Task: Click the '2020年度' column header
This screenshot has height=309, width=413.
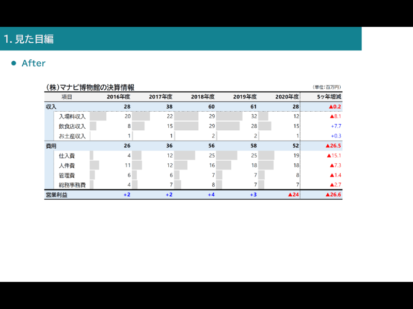Action: tap(287, 97)
